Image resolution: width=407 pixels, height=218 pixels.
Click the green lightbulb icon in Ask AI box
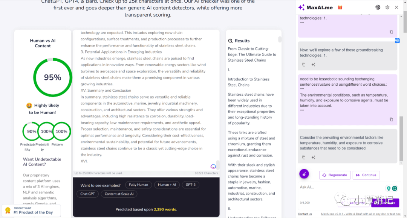389,188
